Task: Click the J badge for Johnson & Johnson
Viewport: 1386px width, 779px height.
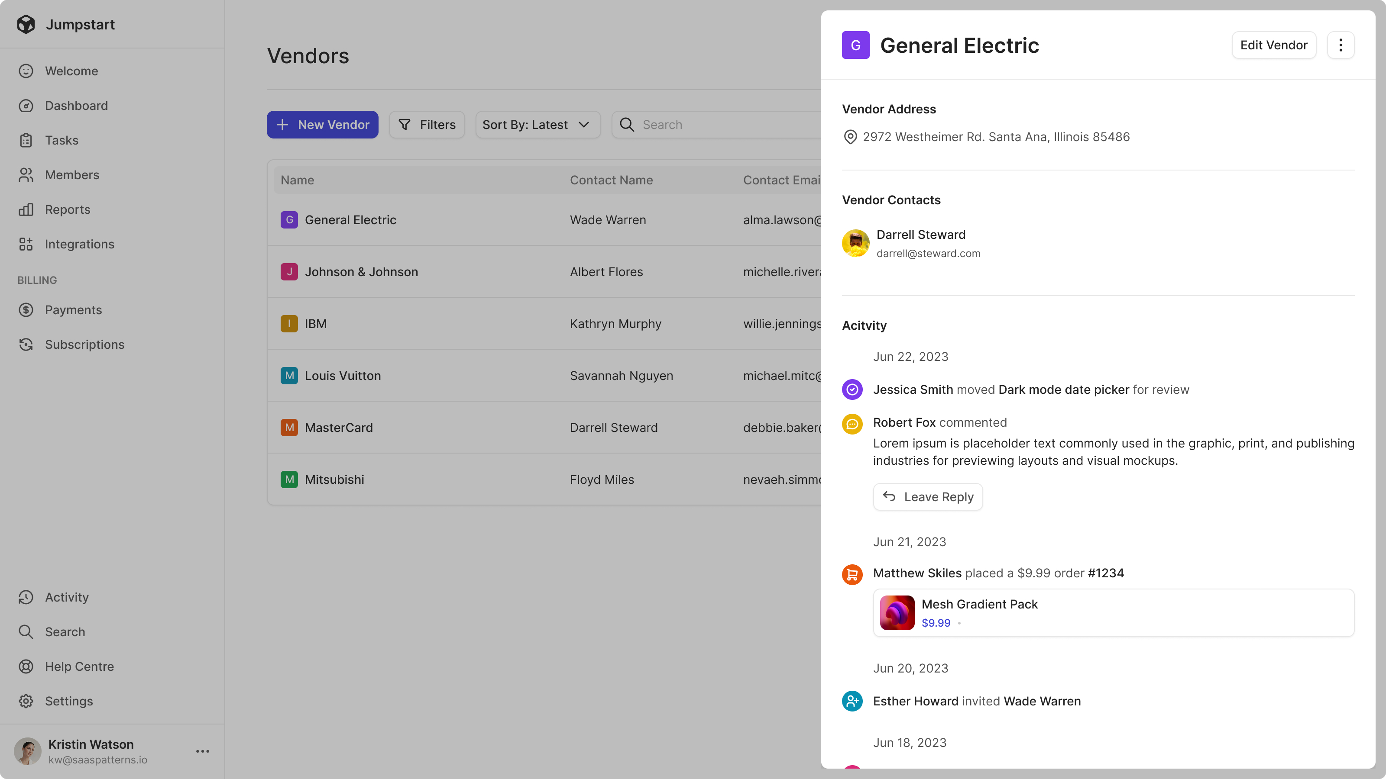Action: (x=289, y=272)
